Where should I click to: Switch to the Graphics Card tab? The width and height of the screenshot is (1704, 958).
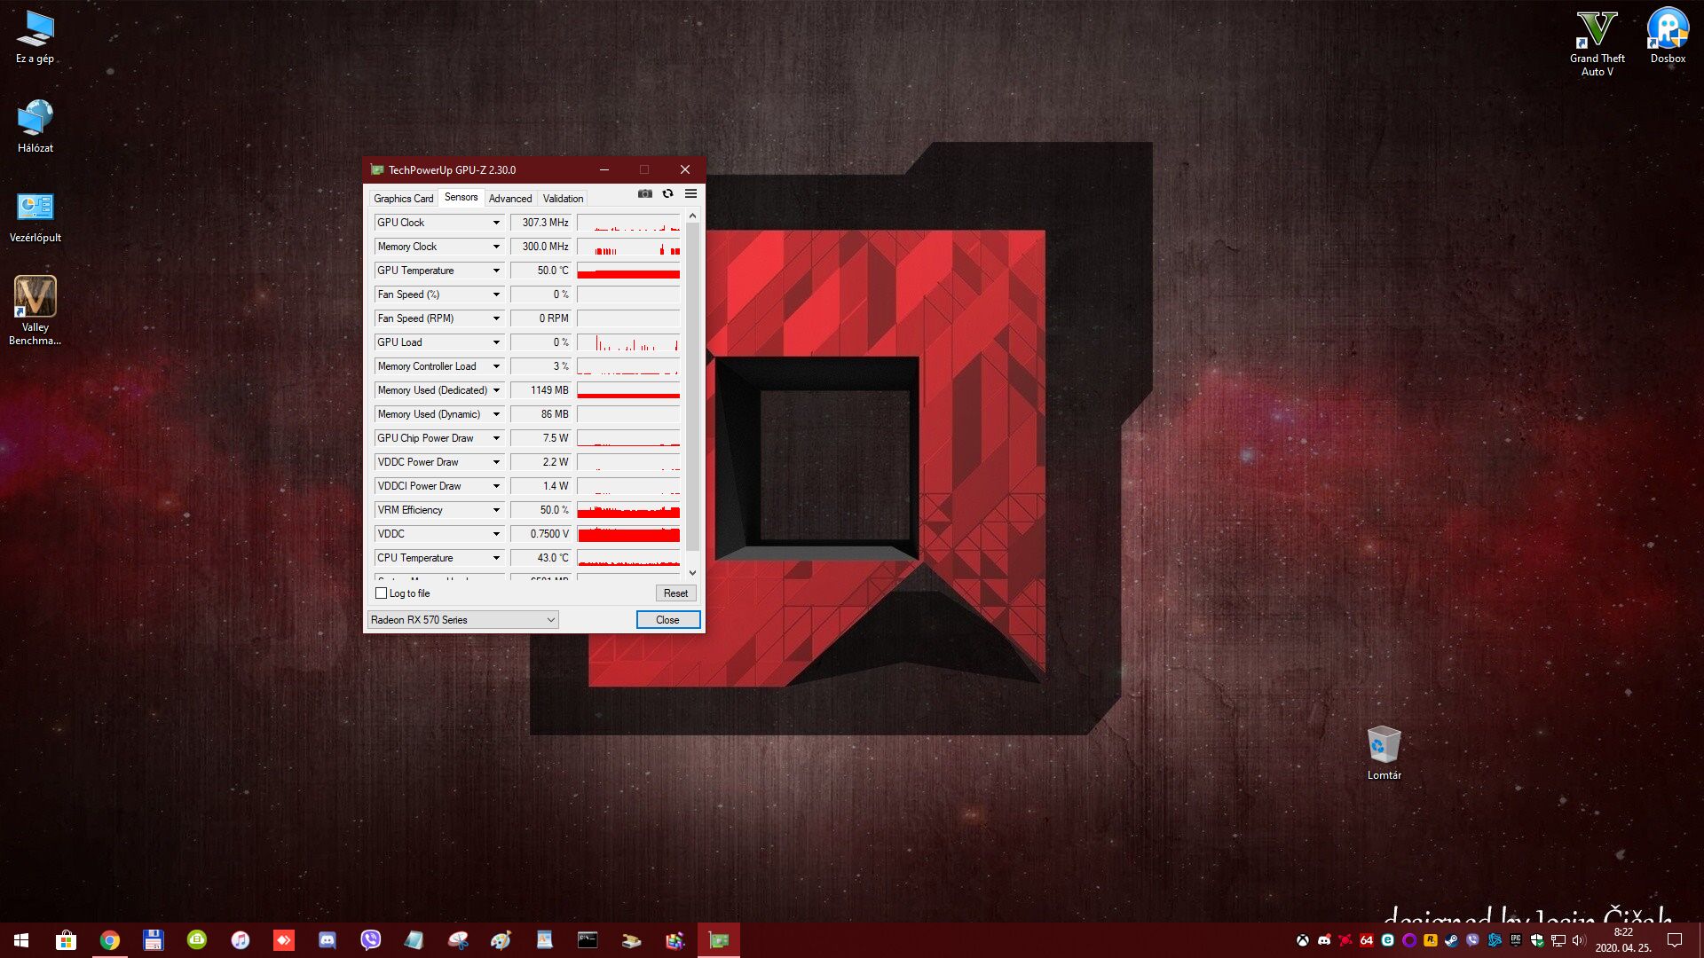403,198
